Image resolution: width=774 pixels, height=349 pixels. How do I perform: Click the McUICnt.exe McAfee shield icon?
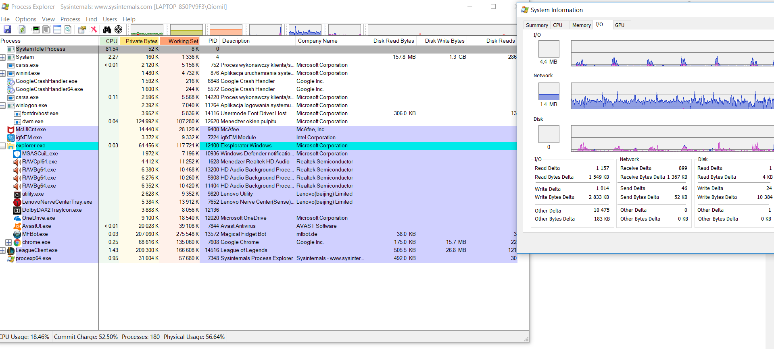coord(11,130)
